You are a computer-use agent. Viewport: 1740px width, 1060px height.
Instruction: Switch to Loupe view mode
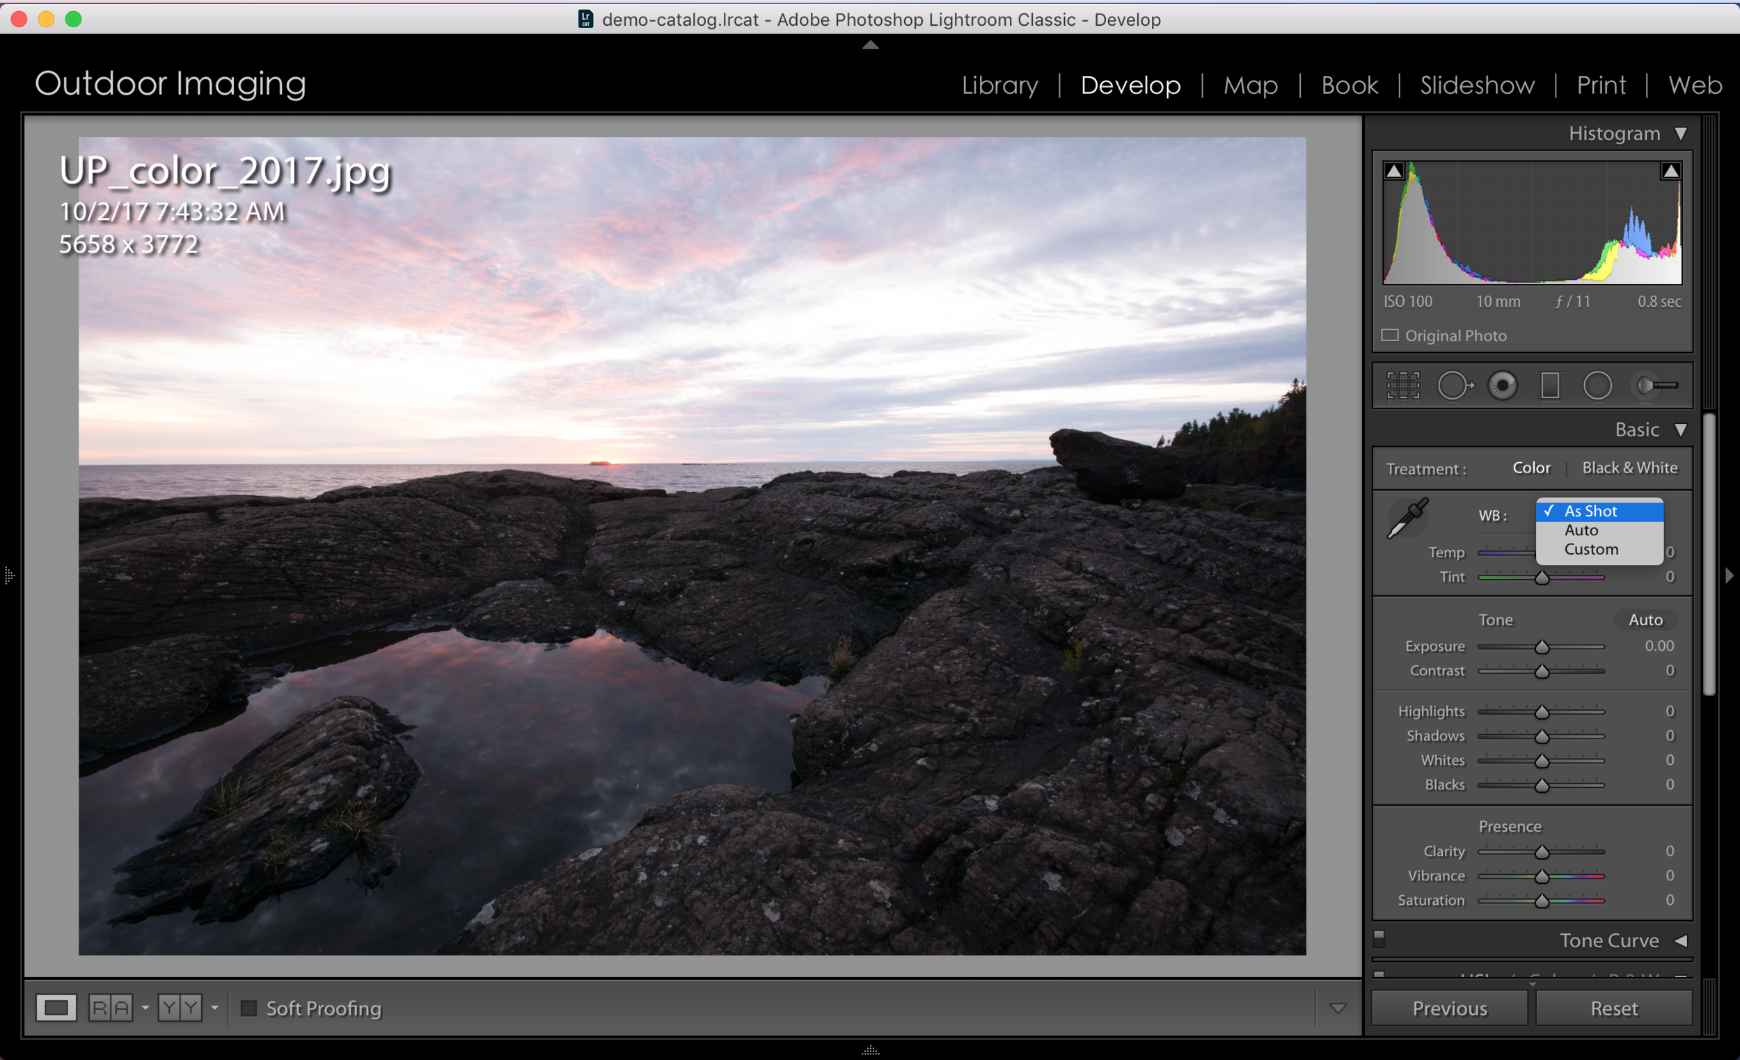(56, 1008)
